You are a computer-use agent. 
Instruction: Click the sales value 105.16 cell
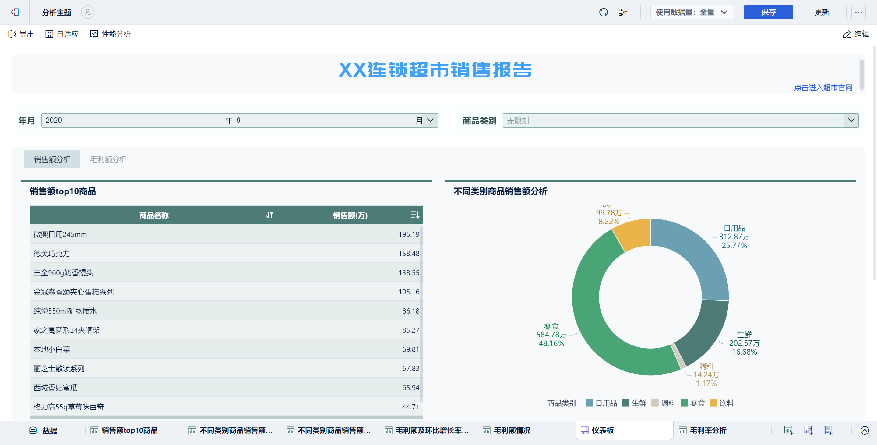350,292
